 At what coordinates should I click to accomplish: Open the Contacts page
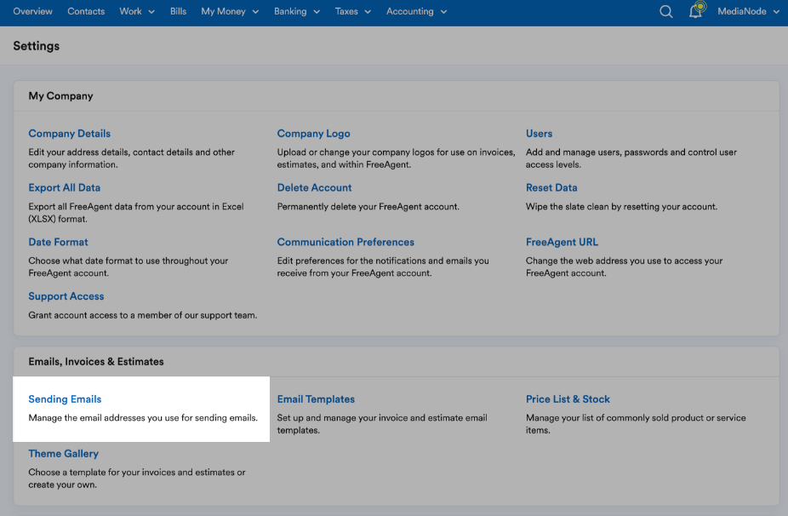coord(86,11)
